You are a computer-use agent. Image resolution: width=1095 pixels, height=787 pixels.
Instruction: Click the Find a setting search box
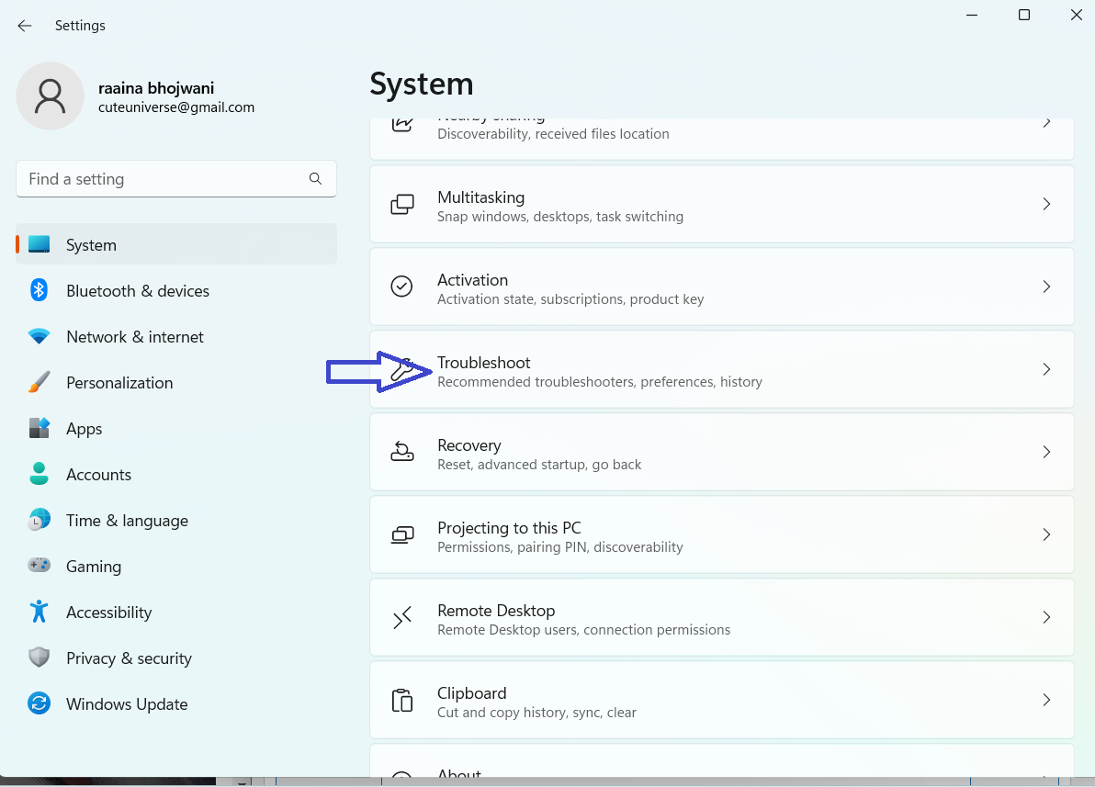(165, 179)
